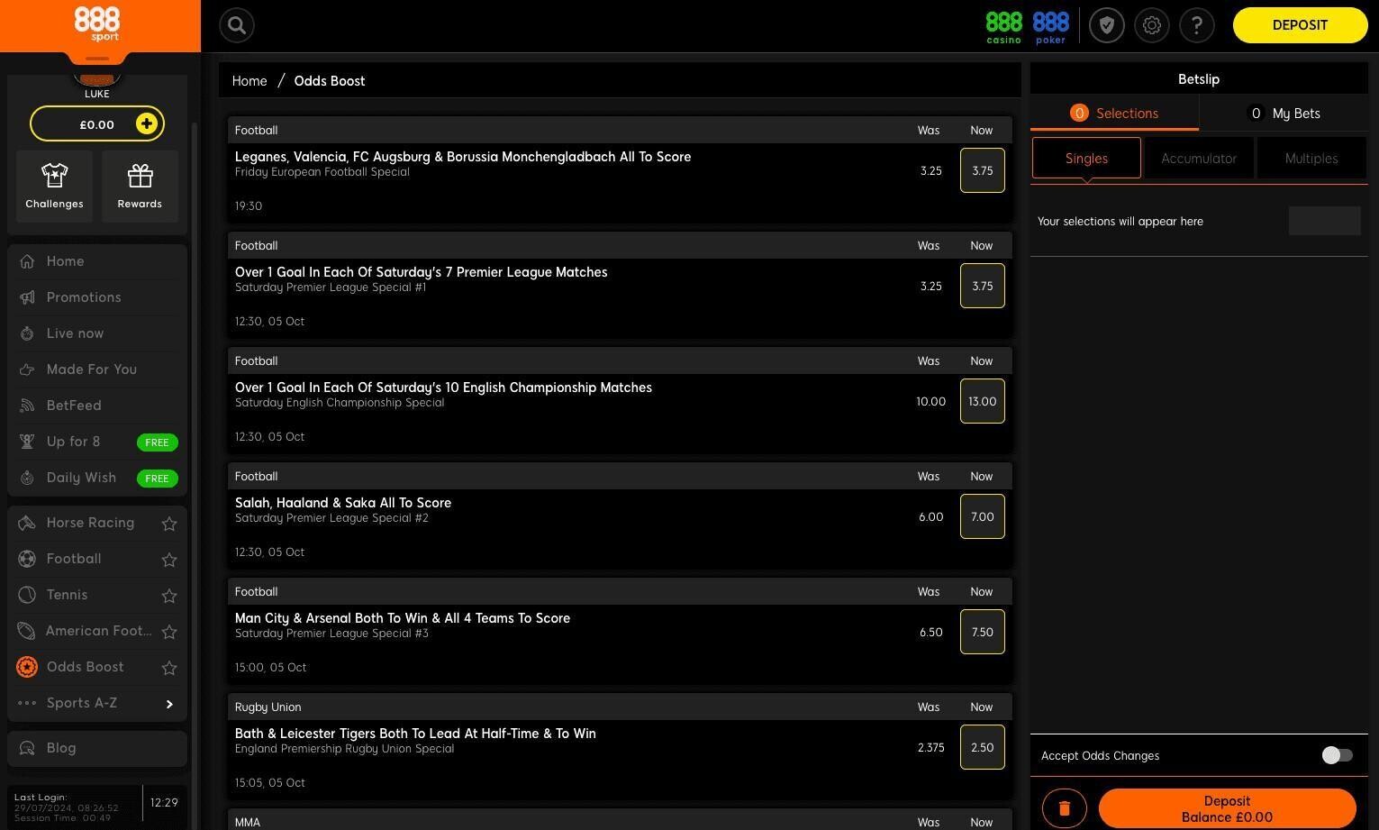Image resolution: width=1379 pixels, height=830 pixels.
Task: Click the yellow plus add funds icon
Action: [x=146, y=123]
